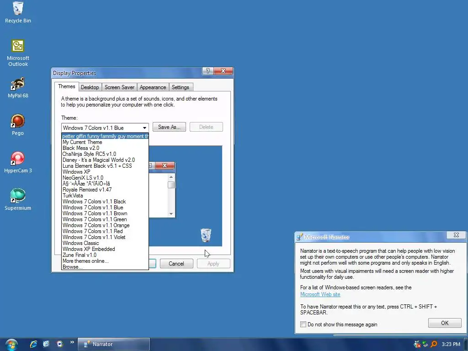Pick the ChaNinja Style RC5 v1.0 theme
Image resolution: width=468 pixels, height=351 pixels.
pyautogui.click(x=105, y=154)
